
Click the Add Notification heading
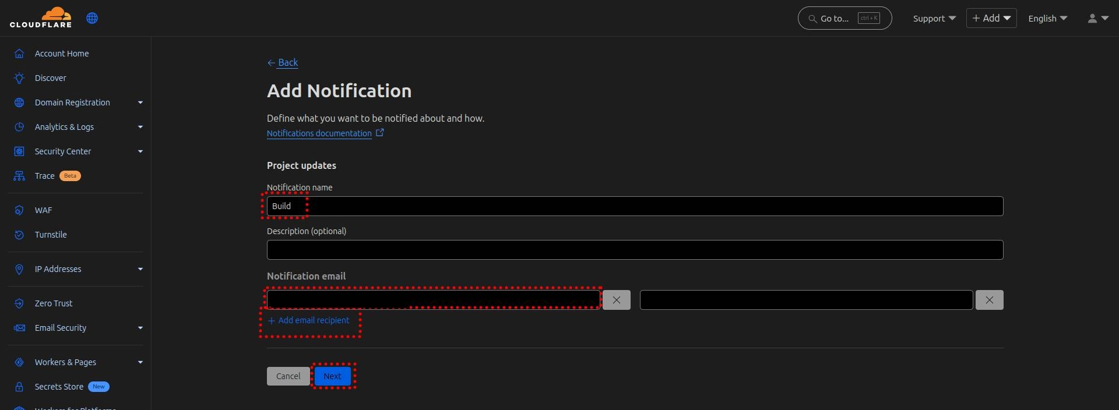coord(339,91)
